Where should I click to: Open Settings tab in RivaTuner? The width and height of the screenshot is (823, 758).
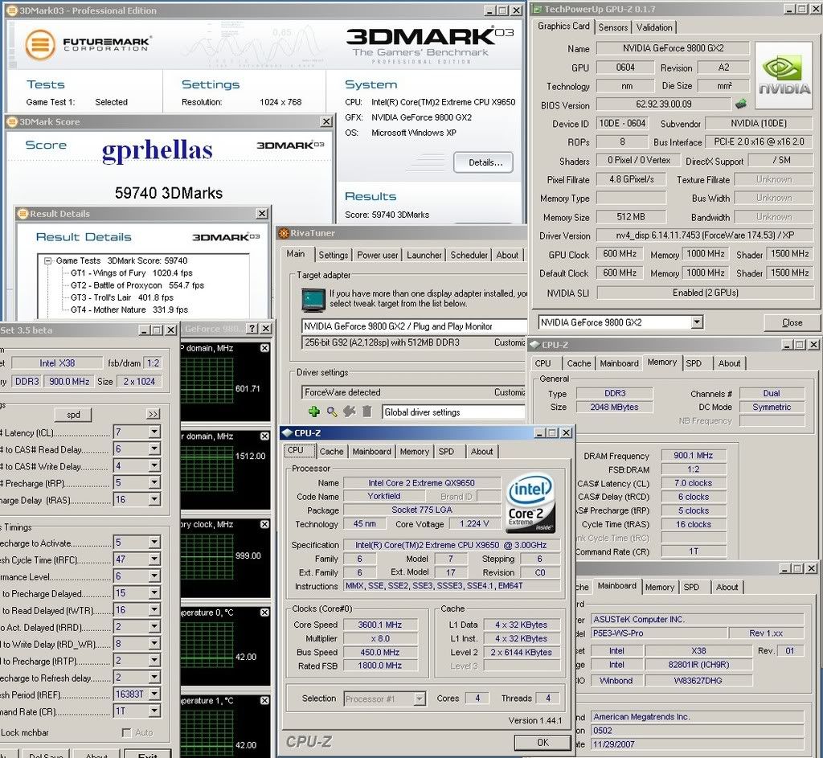click(x=334, y=255)
